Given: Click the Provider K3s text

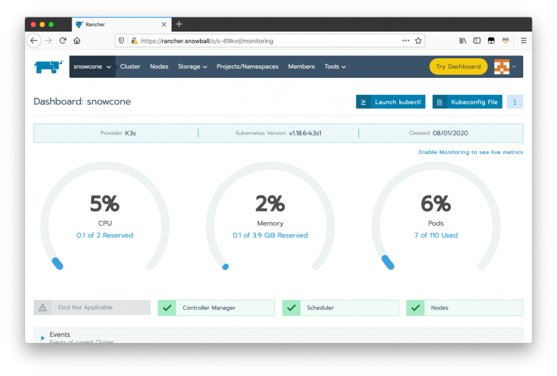Looking at the screenshot, I should coord(118,133).
